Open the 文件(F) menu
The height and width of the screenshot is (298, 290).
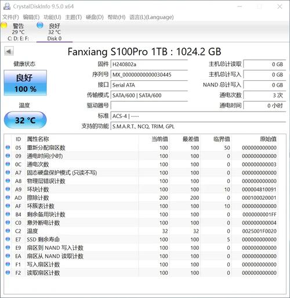(10, 17)
